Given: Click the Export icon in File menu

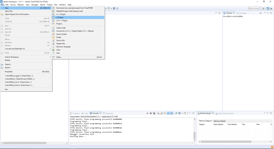Looking at the screenshot, I should (x=2, y=68).
